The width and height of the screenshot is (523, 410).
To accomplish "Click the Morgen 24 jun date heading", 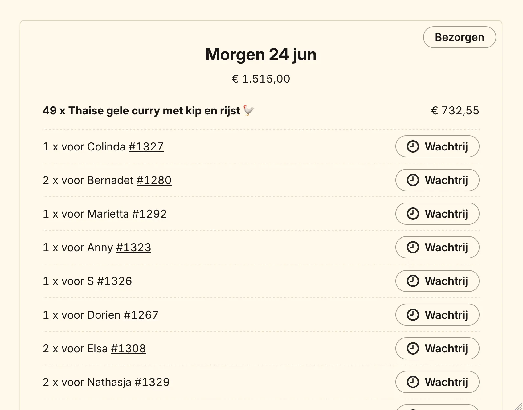I will coord(261,55).
